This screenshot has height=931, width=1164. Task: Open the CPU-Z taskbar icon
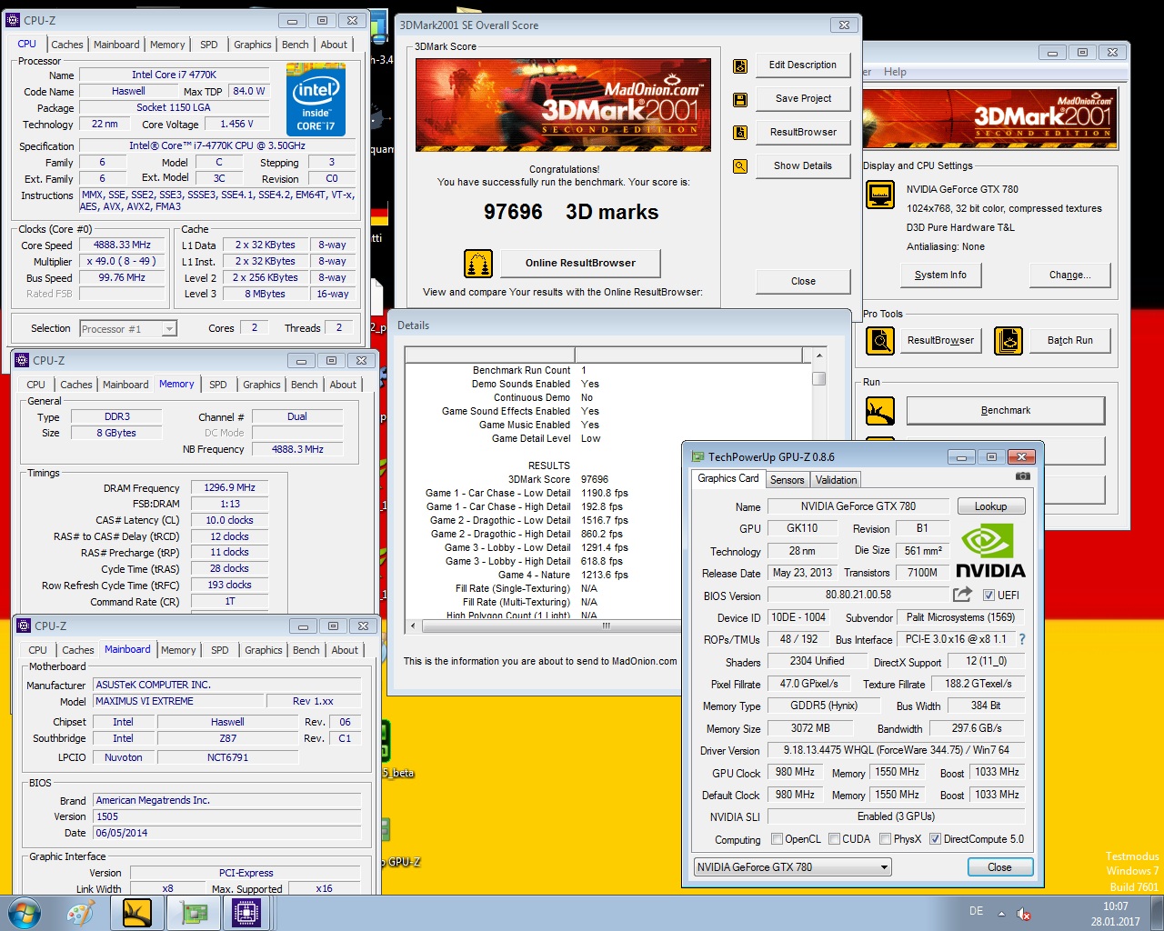(246, 913)
